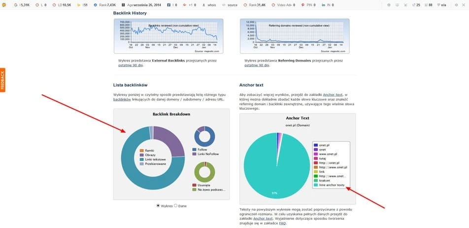Click the Referring Domains history chart
Image resolution: width=469 pixels, height=228 pixels.
[294, 35]
